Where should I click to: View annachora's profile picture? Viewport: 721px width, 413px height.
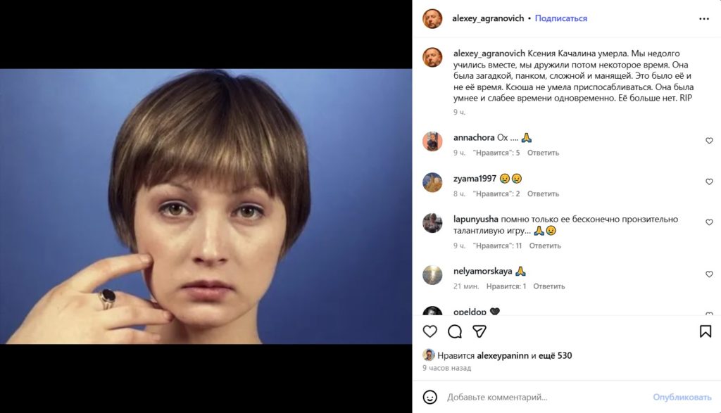[x=432, y=141]
